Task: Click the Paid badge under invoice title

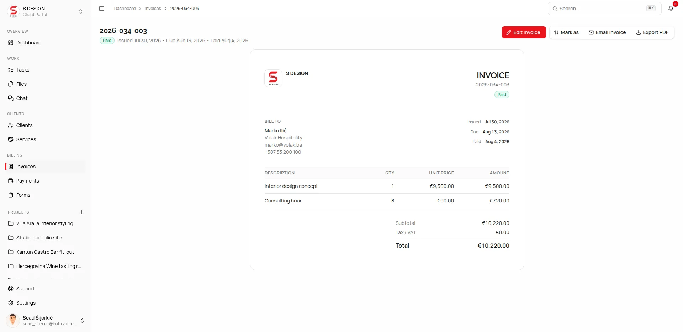Action: (107, 41)
